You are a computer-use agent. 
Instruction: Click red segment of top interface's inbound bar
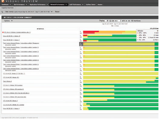coord(91,31)
